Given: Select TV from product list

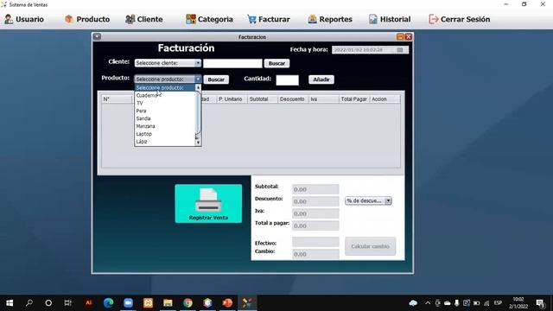Looking at the screenshot, I should point(165,104).
